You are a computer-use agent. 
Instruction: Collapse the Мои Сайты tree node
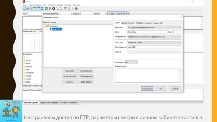coord(45,26)
